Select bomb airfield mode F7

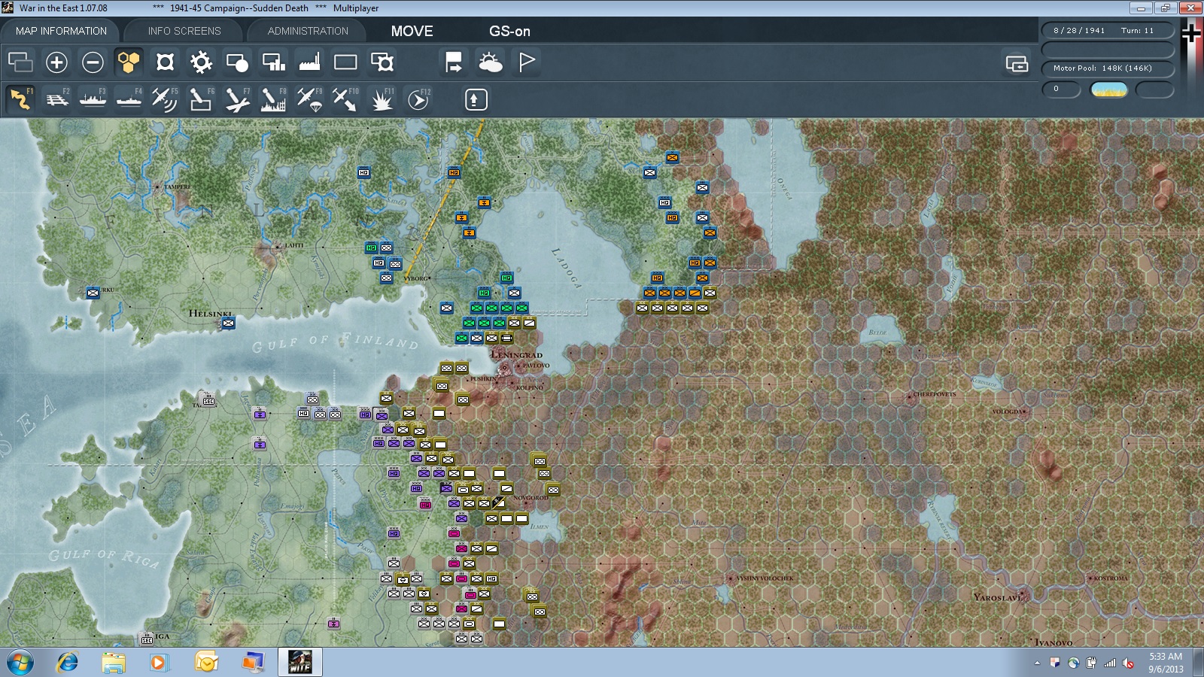[237, 99]
